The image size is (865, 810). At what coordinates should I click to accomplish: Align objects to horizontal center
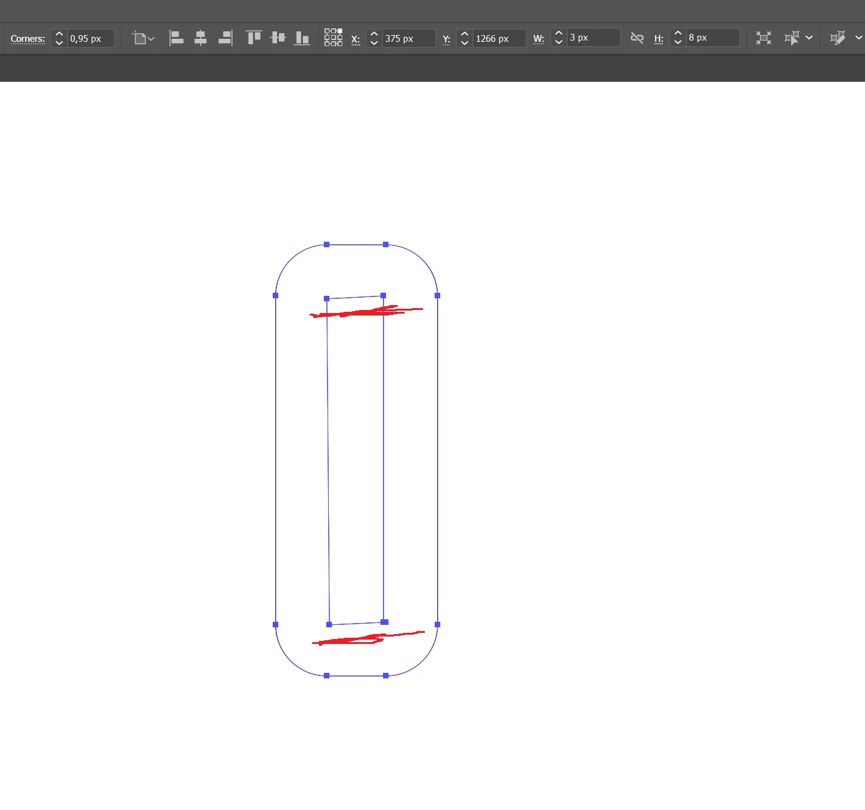click(x=201, y=38)
